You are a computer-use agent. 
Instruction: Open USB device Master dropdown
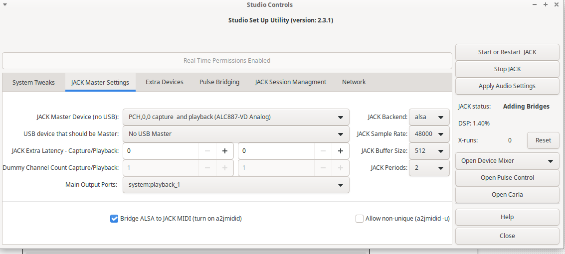(x=235, y=134)
